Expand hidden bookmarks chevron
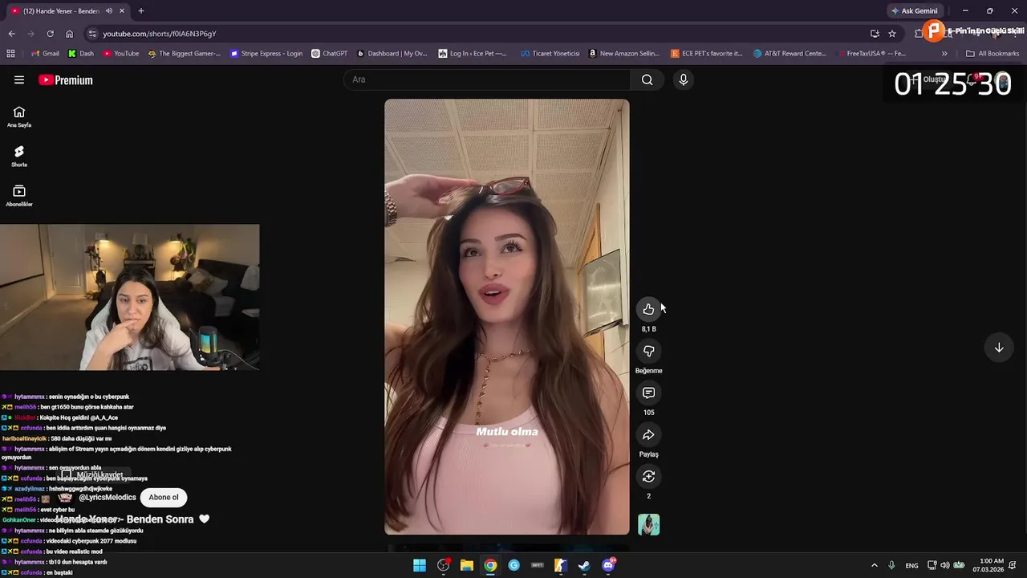This screenshot has width=1027, height=578. (x=944, y=54)
